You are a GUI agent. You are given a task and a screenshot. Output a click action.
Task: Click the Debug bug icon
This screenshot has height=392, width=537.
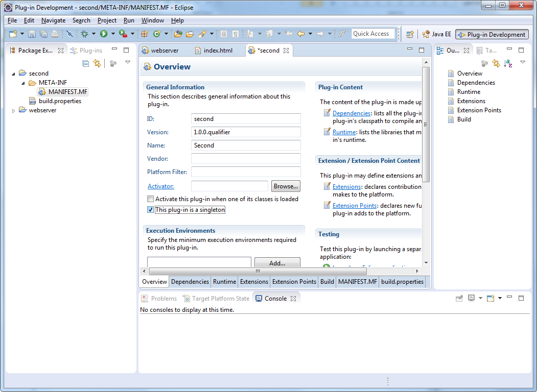point(85,34)
